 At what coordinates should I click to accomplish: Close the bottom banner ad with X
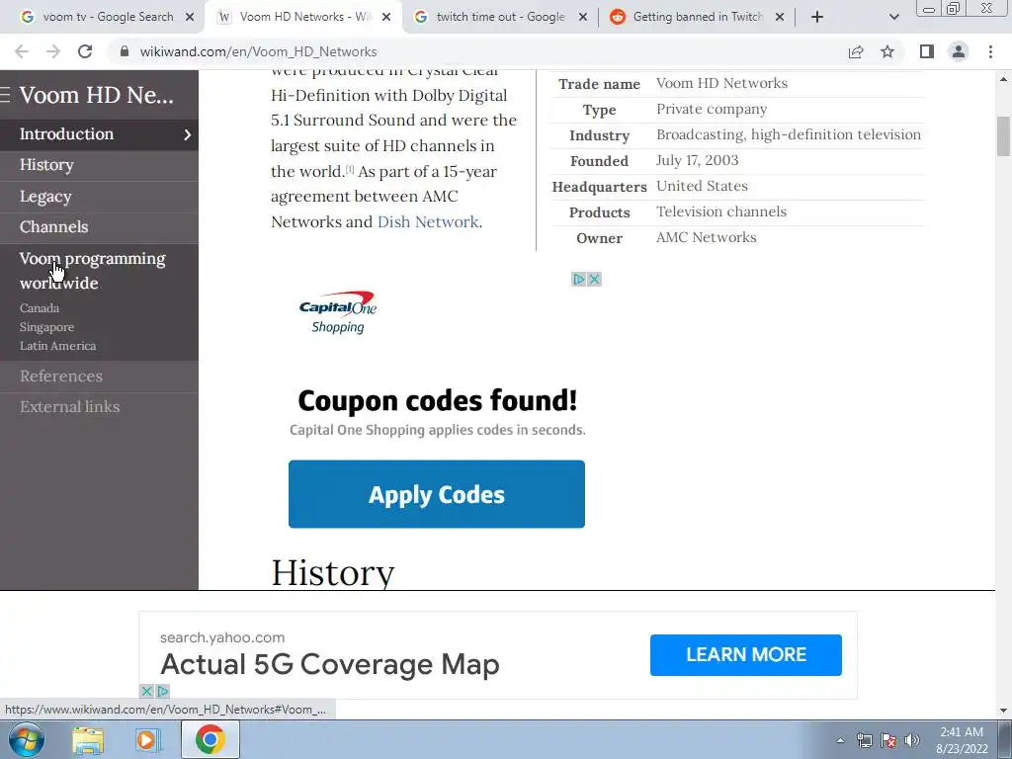(147, 692)
